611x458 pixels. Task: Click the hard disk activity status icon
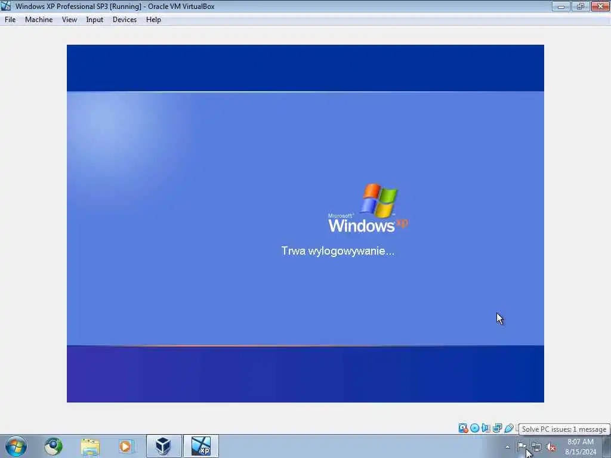click(x=463, y=428)
